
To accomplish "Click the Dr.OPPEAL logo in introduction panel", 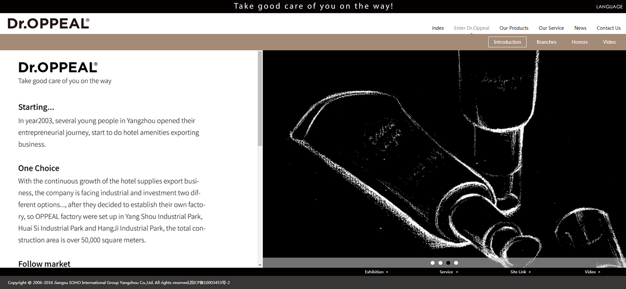I will 58,67.
